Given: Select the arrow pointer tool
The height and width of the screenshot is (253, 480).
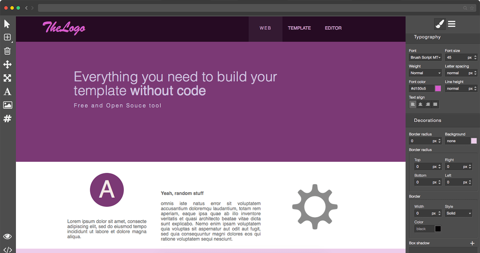Looking at the screenshot, I should coord(7,24).
